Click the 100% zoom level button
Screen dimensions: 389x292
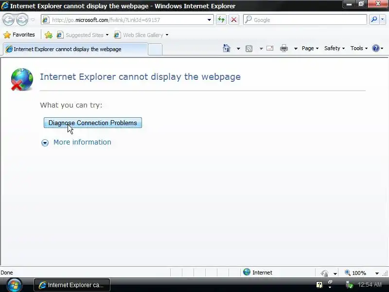point(355,273)
